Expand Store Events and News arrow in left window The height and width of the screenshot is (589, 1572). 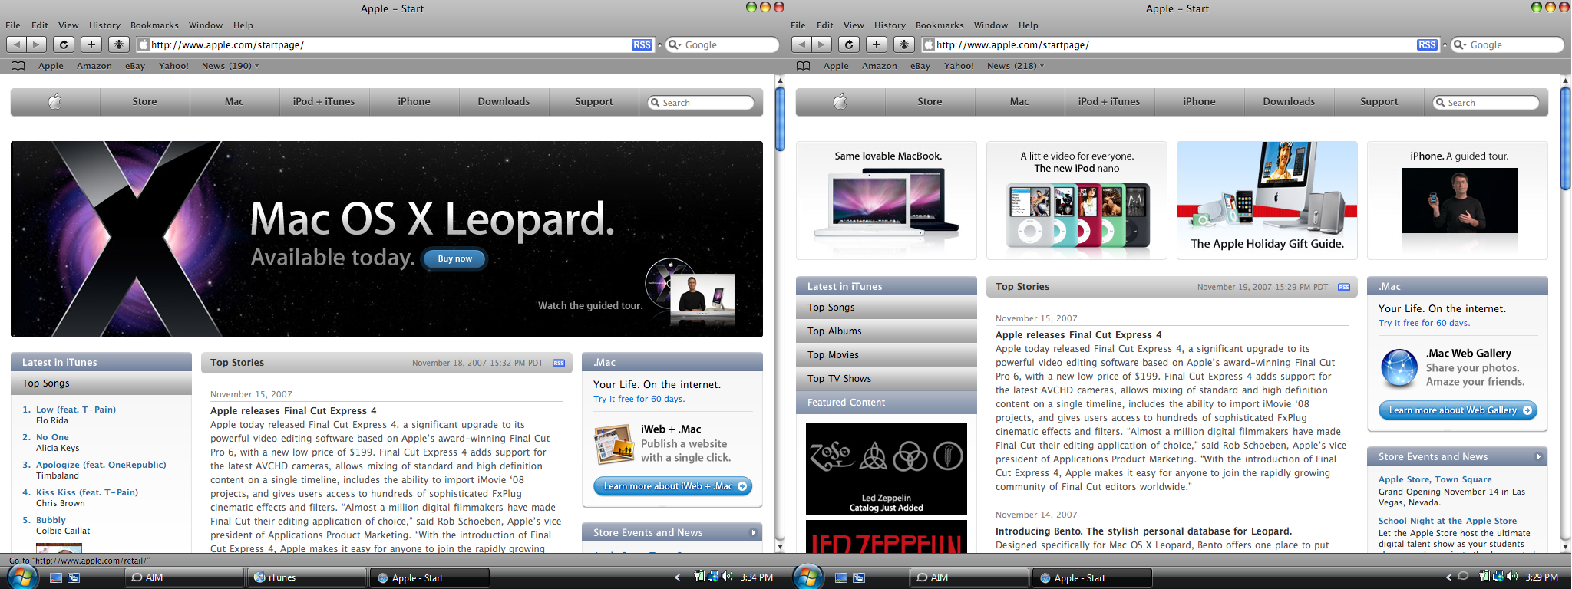pos(753,533)
